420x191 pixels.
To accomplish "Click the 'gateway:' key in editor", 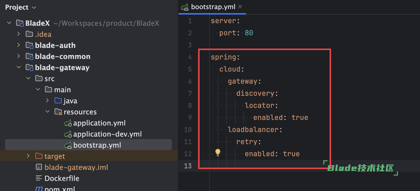I will (244, 81).
